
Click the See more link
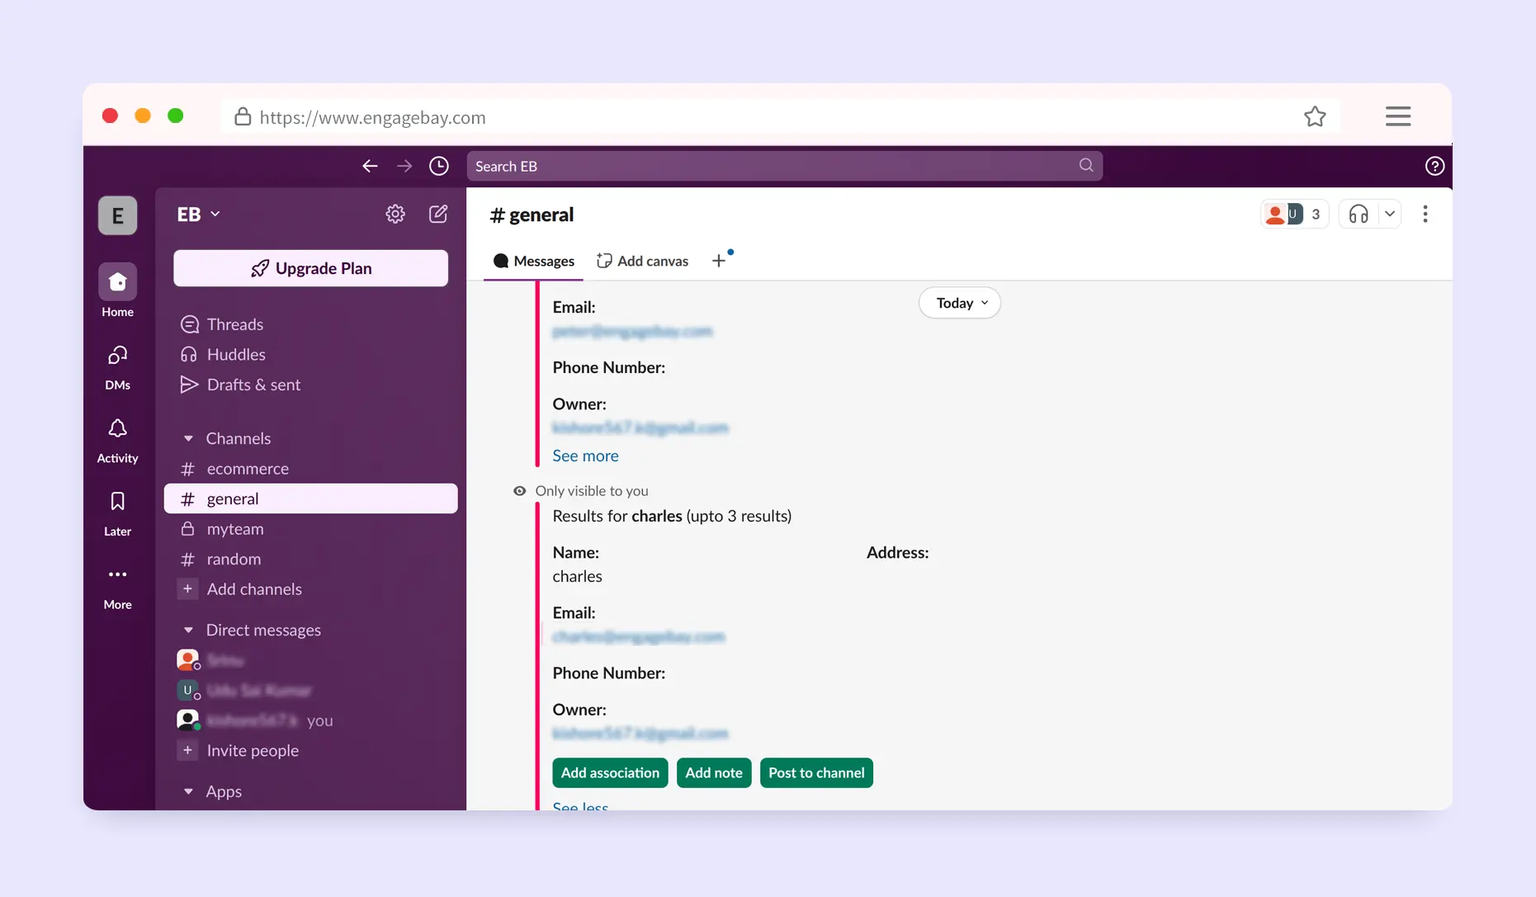pos(585,456)
